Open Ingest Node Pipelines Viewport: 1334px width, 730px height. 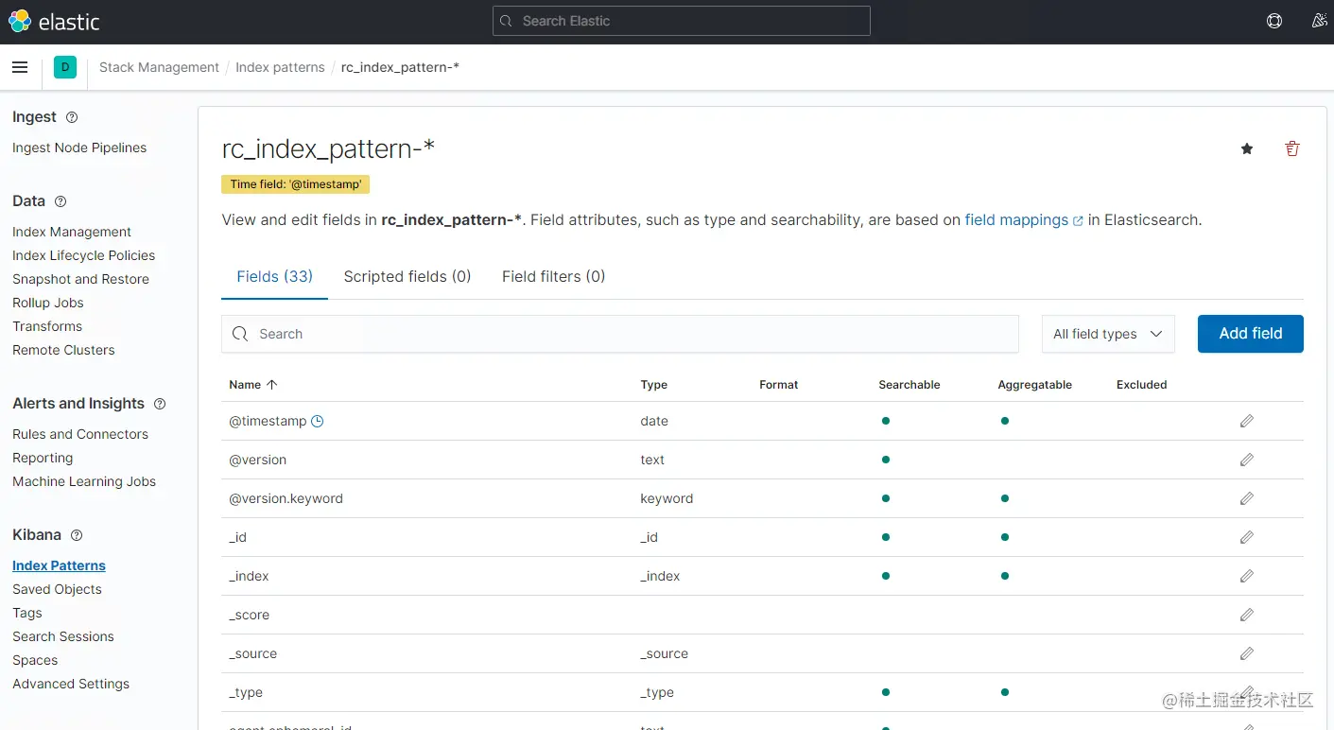(79, 148)
